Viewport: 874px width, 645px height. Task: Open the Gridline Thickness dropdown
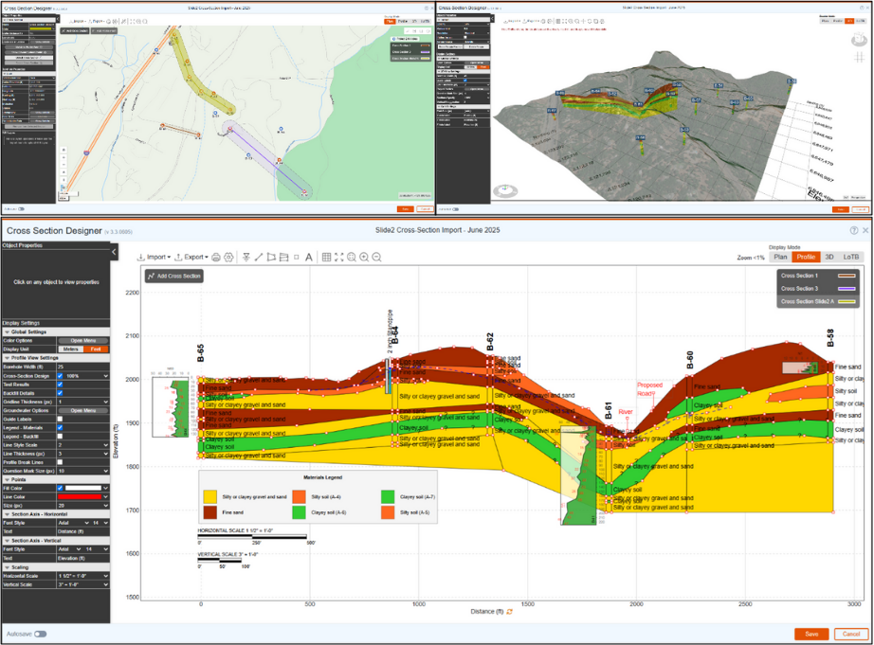tap(83, 402)
